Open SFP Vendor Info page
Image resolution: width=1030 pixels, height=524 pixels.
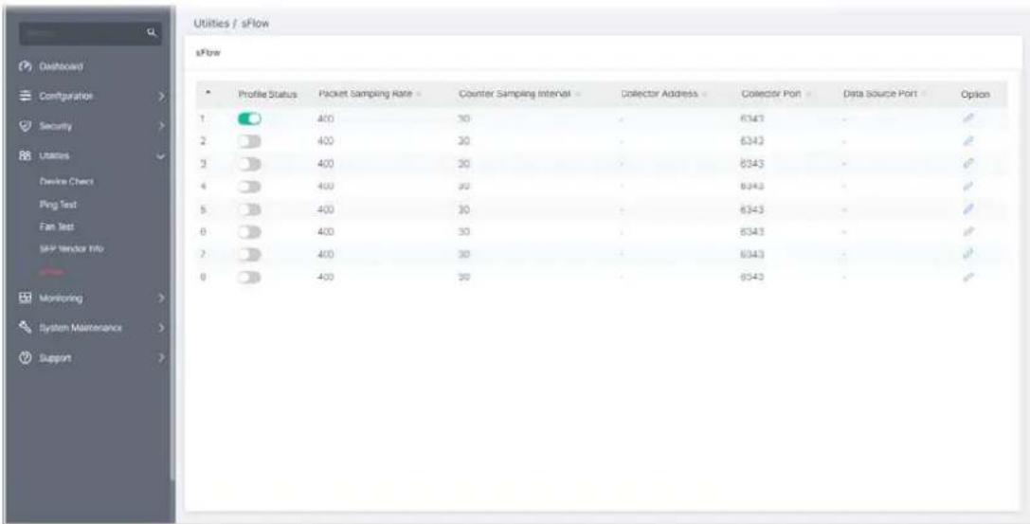(x=71, y=249)
